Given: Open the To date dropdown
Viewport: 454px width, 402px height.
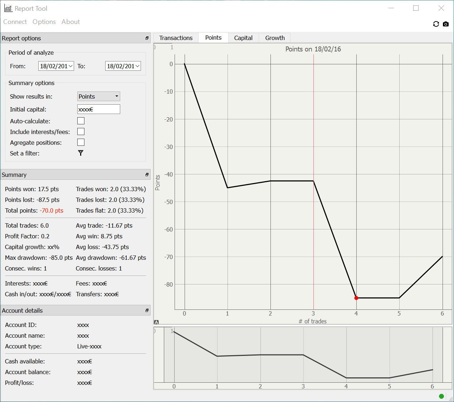Looking at the screenshot, I should click(137, 66).
